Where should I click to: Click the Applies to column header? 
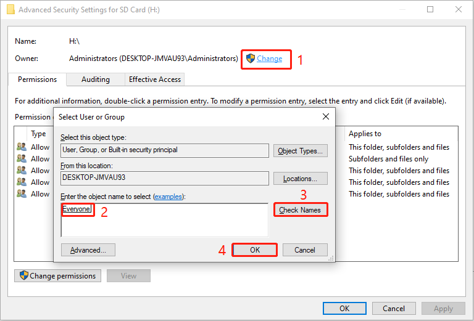(x=365, y=134)
